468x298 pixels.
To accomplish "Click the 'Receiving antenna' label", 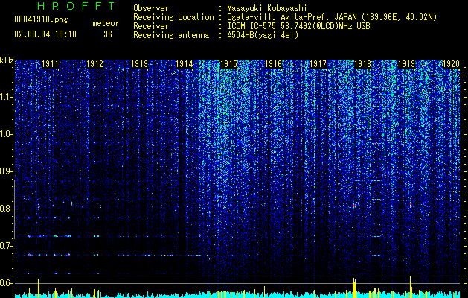I will click(171, 35).
